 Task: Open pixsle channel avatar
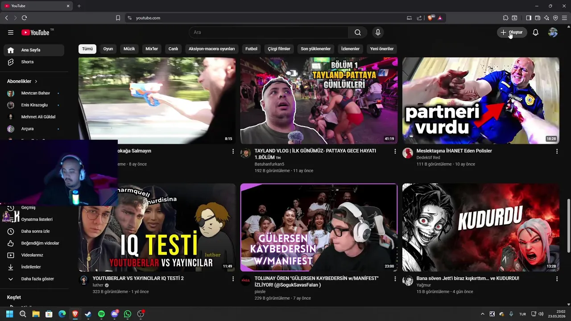point(246,280)
